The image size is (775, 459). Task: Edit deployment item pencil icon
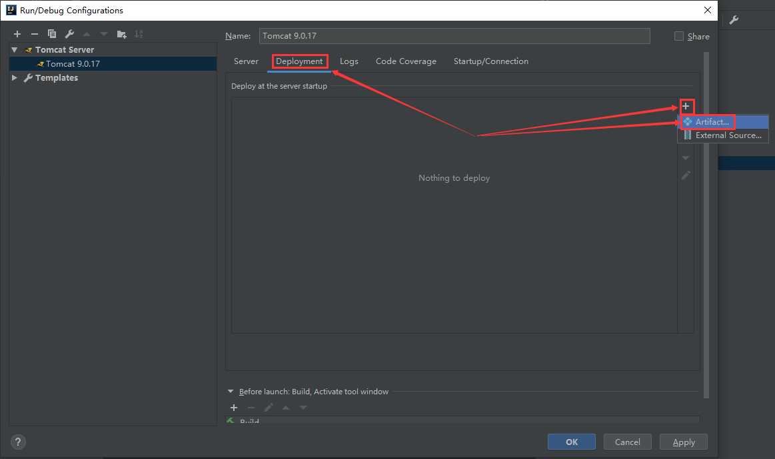686,175
